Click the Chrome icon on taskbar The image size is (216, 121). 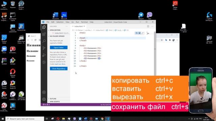click(x=102, y=119)
